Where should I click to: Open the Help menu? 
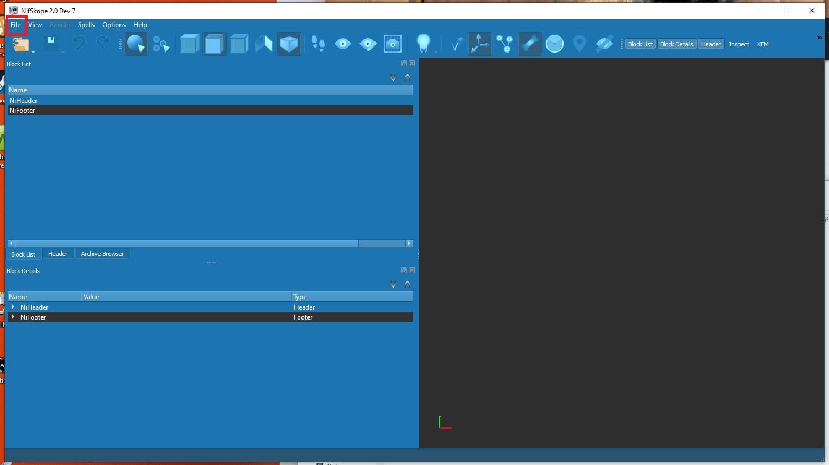(140, 25)
